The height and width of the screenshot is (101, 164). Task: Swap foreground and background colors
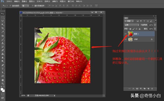click(4, 86)
